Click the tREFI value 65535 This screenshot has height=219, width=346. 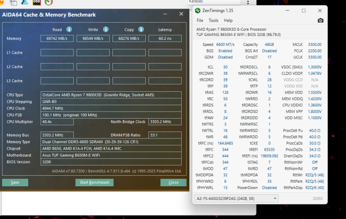click(x=269, y=149)
